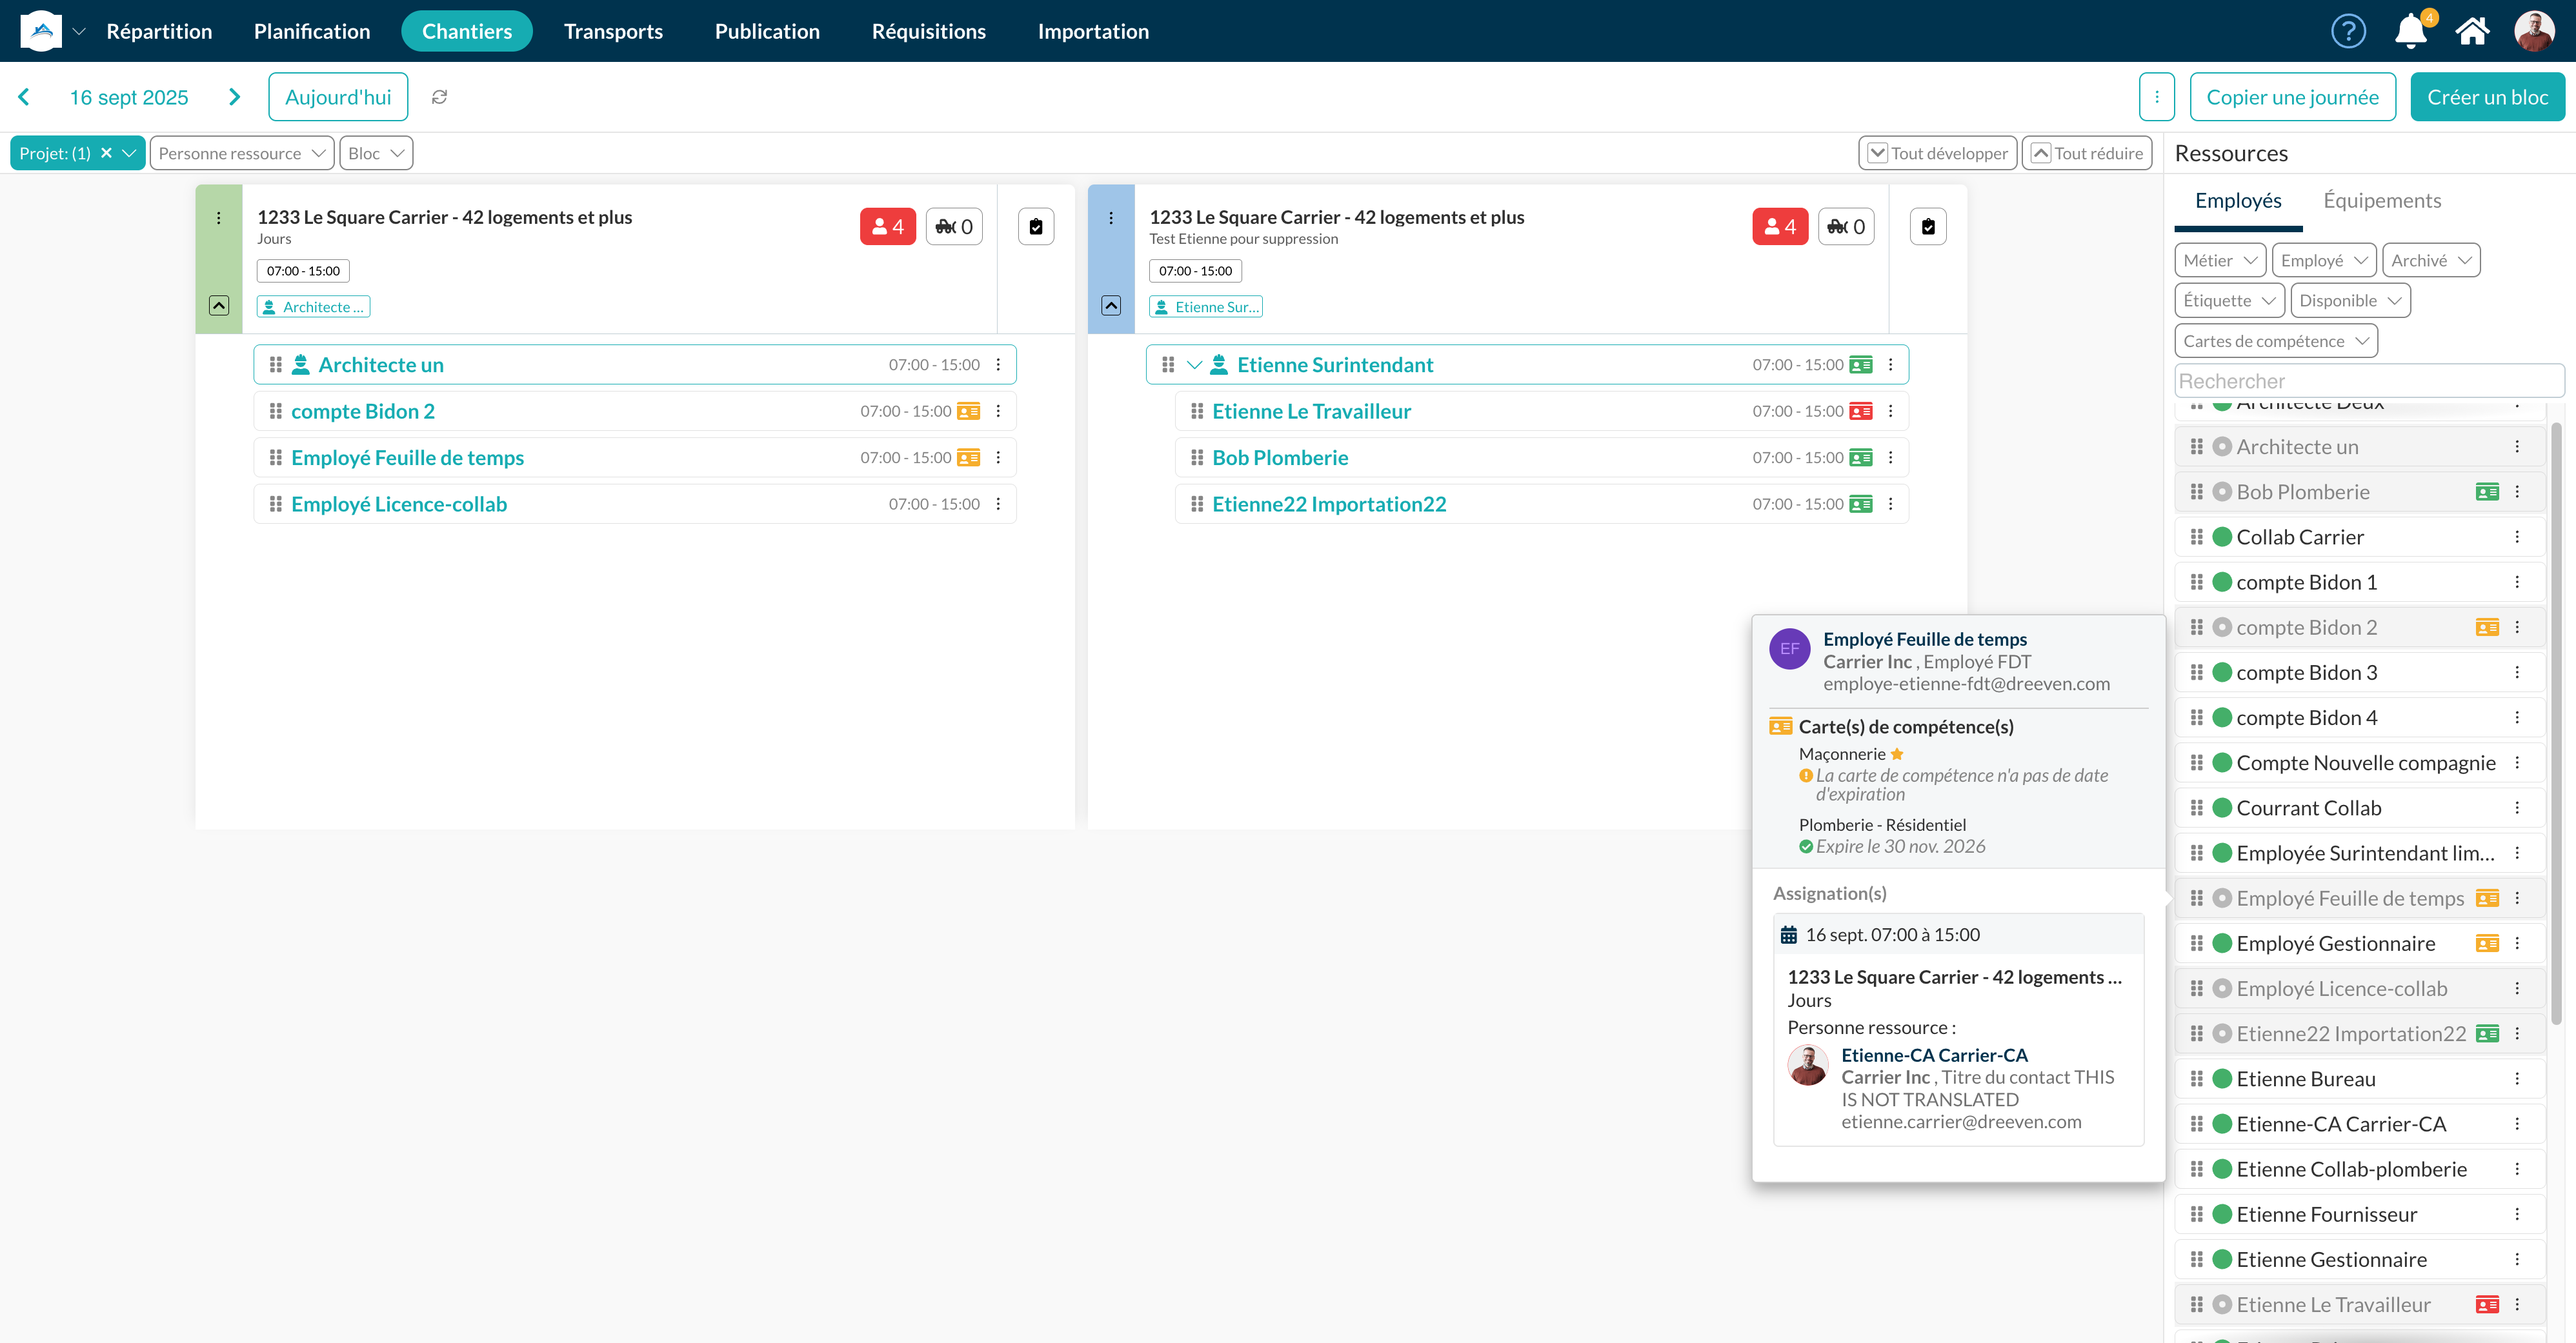
Task: Click the Rechercher search field
Action: [2368, 381]
